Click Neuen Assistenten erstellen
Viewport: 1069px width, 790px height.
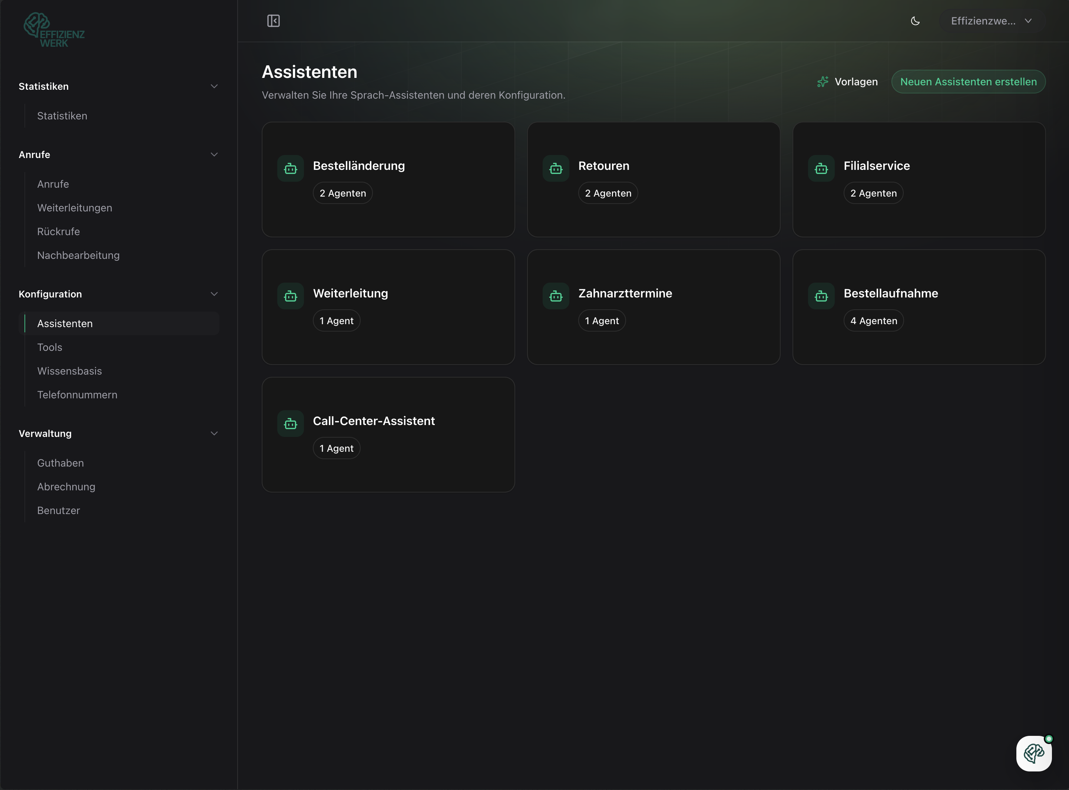968,82
